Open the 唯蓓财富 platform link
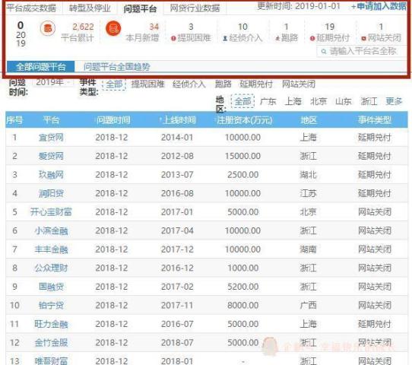Screen dimensions: 412x365 (51, 360)
